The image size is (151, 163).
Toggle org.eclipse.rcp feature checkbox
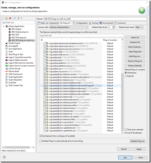[45, 69]
